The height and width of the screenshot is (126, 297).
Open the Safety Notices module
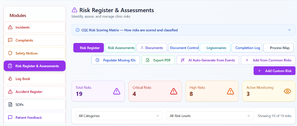35,53
